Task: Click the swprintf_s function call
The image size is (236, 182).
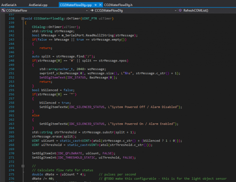Action: tap(49, 73)
